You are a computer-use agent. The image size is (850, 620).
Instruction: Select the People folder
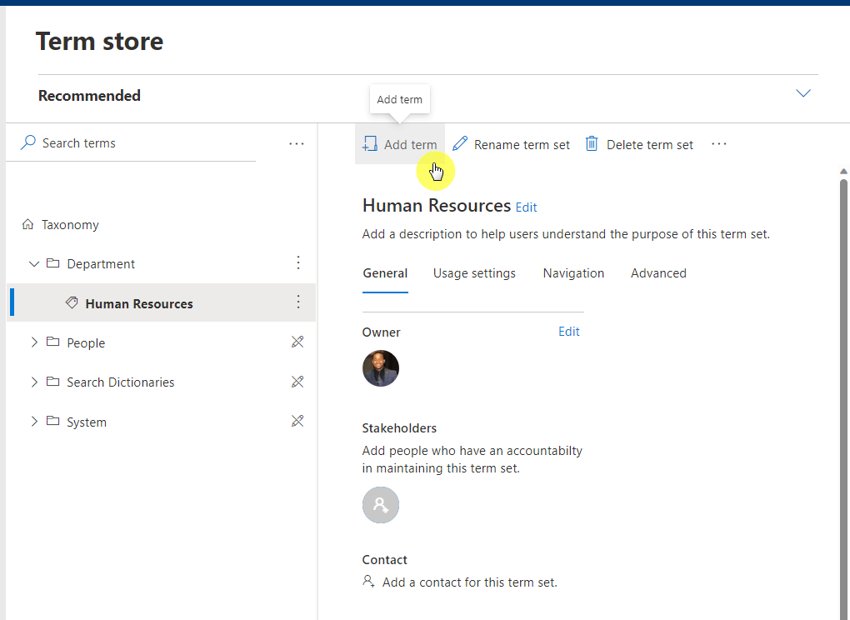(86, 343)
